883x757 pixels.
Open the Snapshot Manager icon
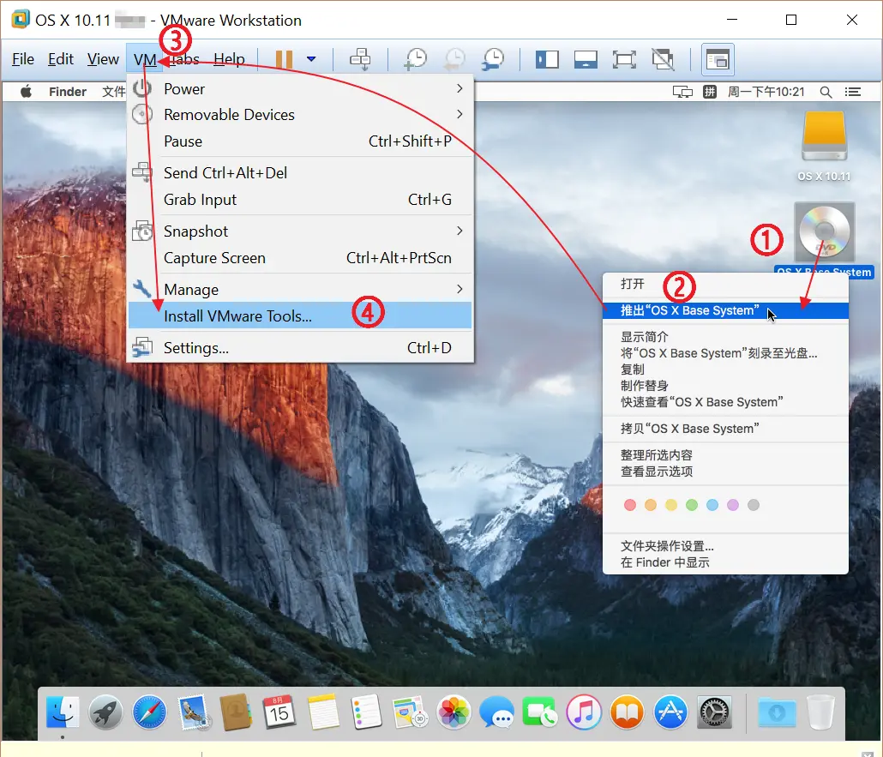[492, 59]
